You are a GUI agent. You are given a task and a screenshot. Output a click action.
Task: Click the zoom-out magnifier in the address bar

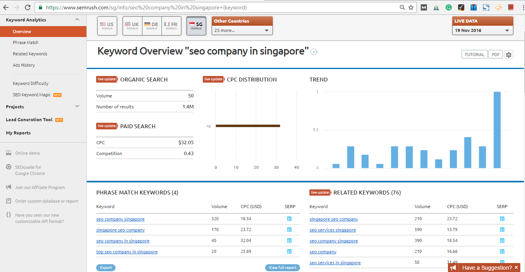coord(402,7)
